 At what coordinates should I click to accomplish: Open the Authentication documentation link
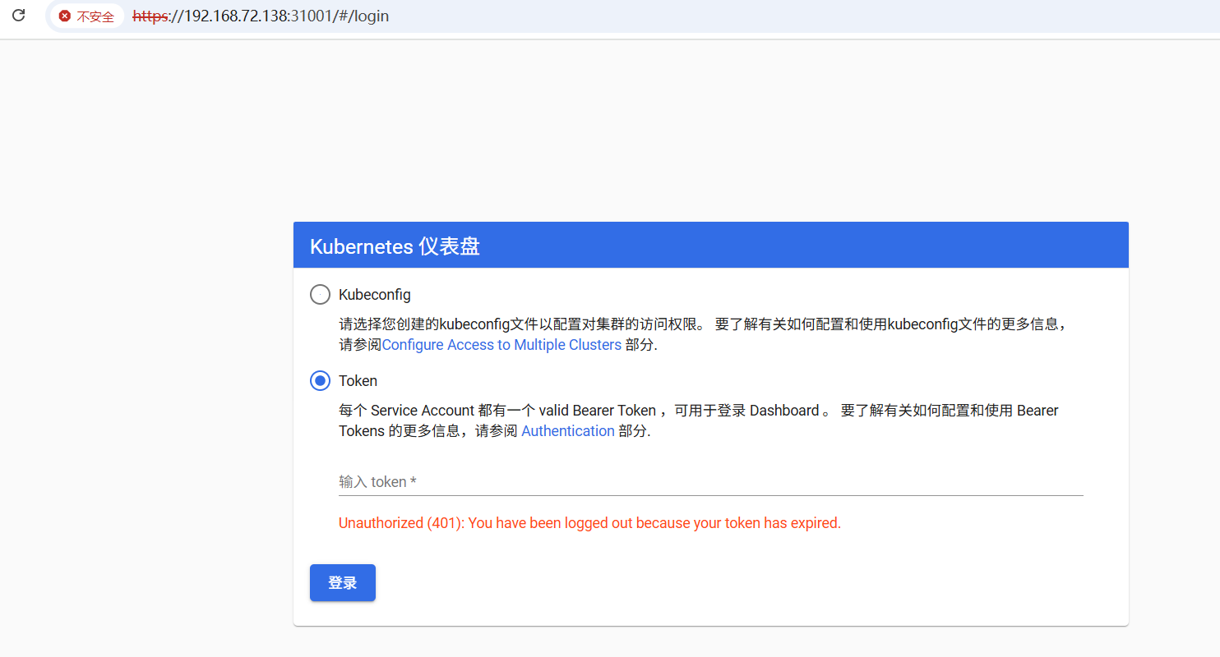click(568, 431)
